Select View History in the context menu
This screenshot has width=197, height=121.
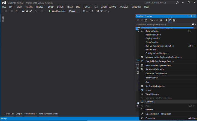click(x=168, y=94)
